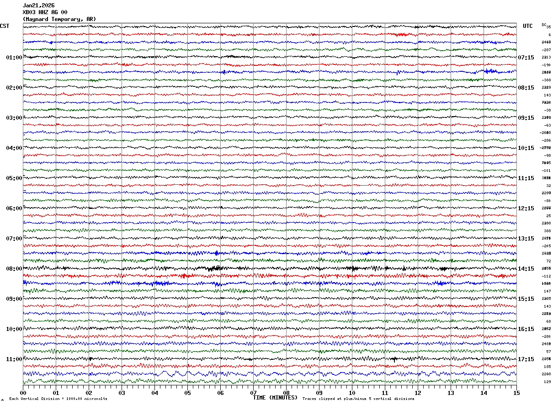Click the vertical division scale note: 1000.00 microvolts
The height and width of the screenshot is (405, 553).
click(58, 399)
